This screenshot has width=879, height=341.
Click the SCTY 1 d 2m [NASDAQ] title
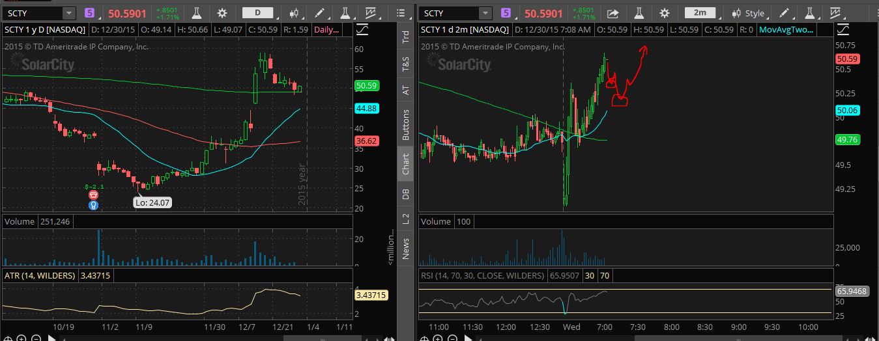464,29
